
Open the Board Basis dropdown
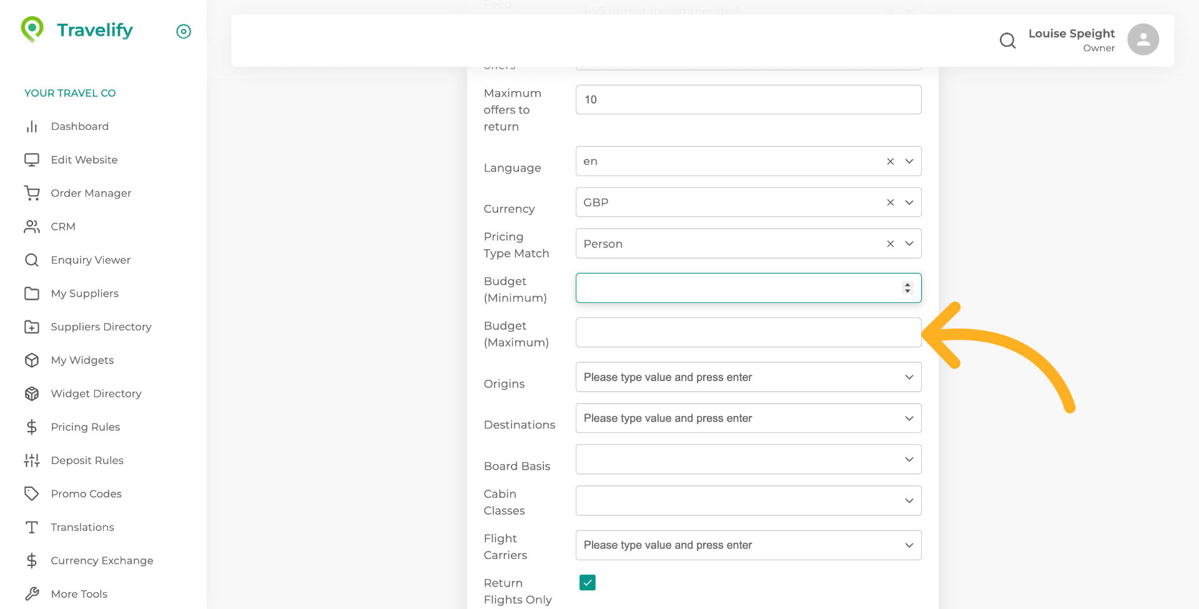pos(909,460)
